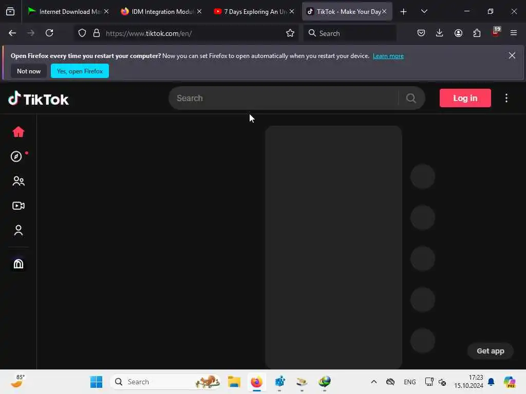
Task: Open Windows Start menu
Action: [96, 382]
